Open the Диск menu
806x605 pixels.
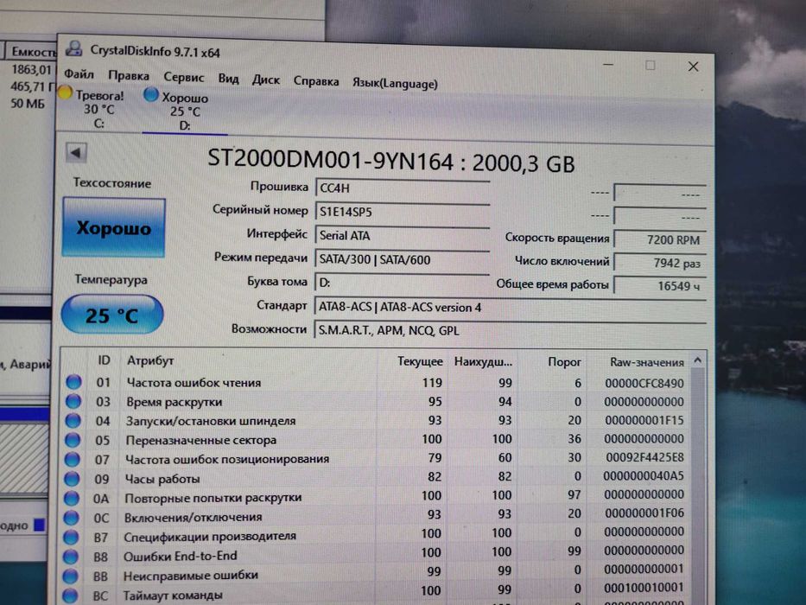(x=266, y=80)
